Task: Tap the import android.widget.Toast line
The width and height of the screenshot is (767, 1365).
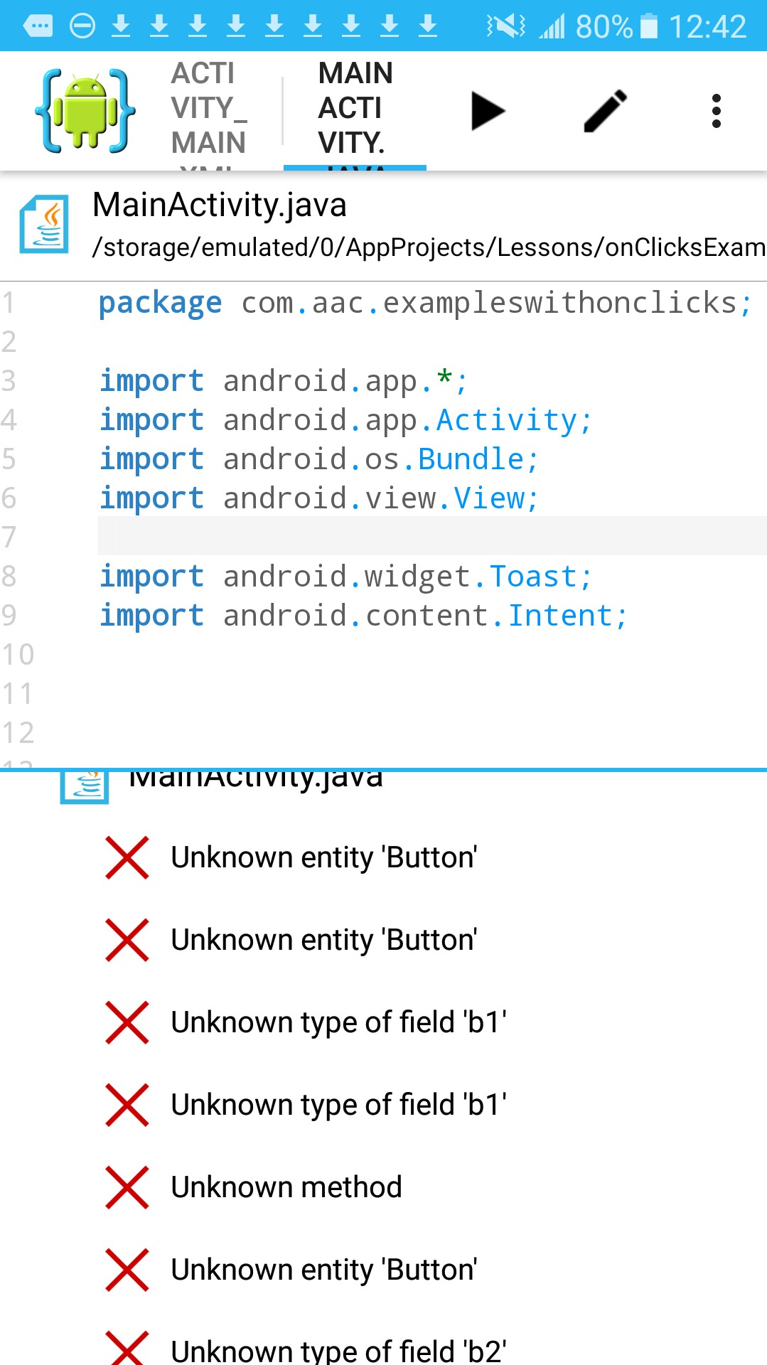Action: point(345,577)
